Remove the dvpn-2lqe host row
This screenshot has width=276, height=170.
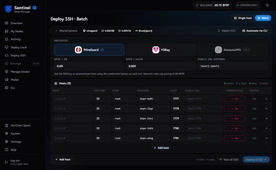pyautogui.click(x=267, y=109)
